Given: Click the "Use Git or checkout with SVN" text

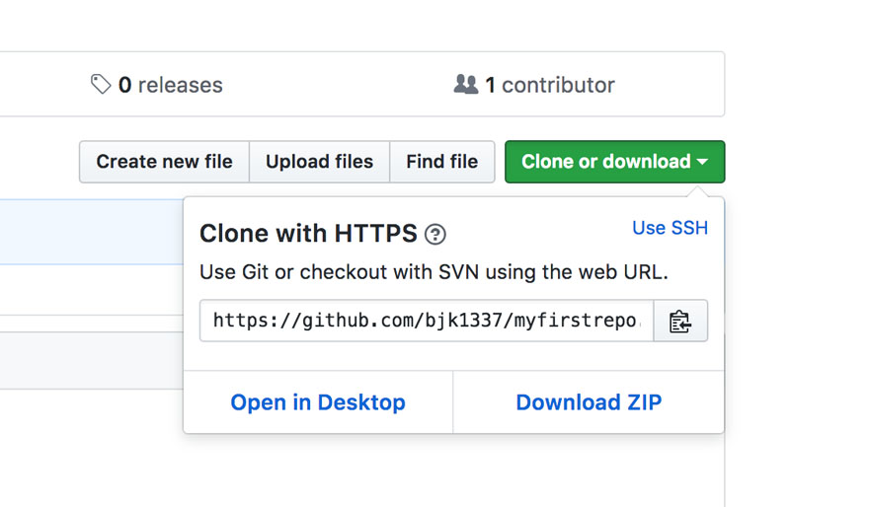Looking at the screenshot, I should [434, 272].
